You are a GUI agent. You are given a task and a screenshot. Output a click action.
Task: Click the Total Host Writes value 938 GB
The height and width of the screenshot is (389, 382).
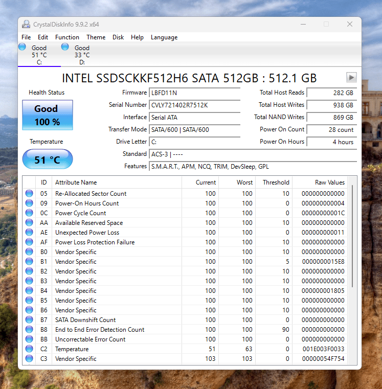click(332, 105)
